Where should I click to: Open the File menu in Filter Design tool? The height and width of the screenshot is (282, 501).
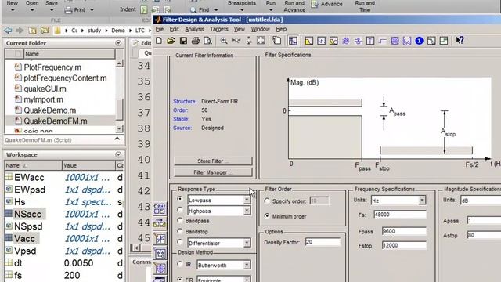click(160, 29)
